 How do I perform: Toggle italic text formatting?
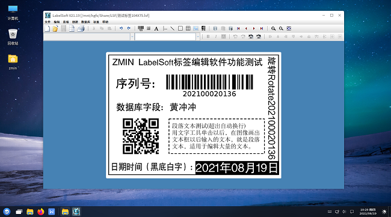pyautogui.click(x=216, y=37)
